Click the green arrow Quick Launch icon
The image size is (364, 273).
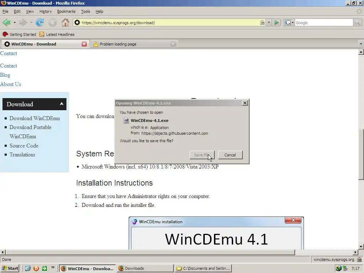coord(44,268)
